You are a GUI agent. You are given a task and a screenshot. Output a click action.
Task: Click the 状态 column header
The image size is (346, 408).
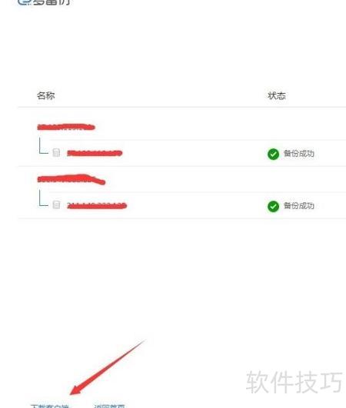(277, 95)
